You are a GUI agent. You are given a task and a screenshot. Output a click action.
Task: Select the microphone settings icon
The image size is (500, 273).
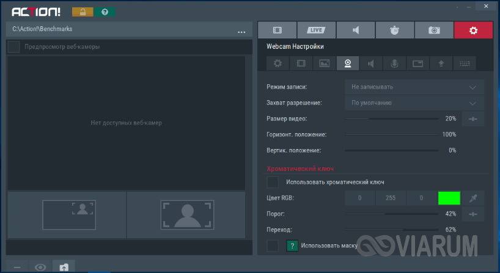tap(395, 63)
